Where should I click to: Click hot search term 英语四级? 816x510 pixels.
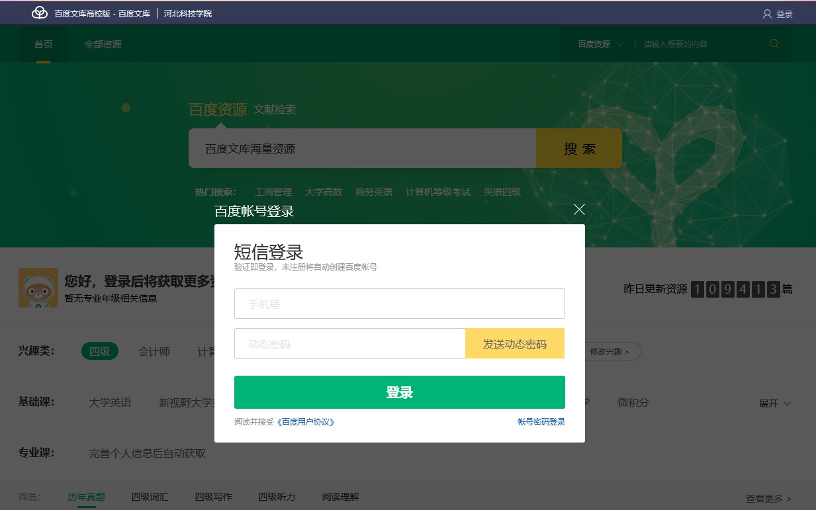pyautogui.click(x=502, y=192)
